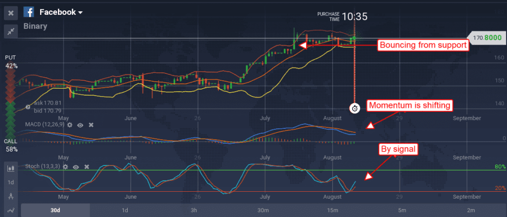Close the Facebook chart panel
The width and height of the screenshot is (507, 217).
click(11, 13)
